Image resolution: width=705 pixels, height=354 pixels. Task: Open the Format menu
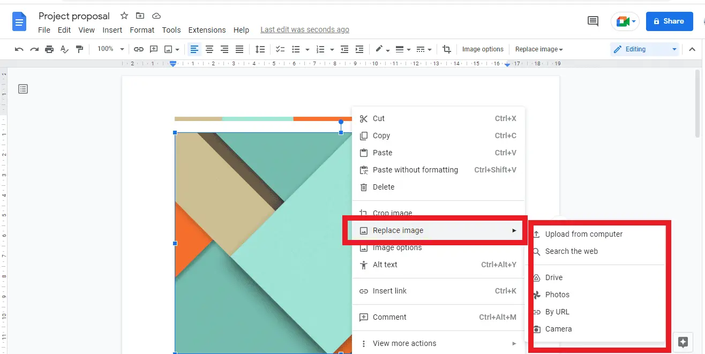pyautogui.click(x=141, y=30)
